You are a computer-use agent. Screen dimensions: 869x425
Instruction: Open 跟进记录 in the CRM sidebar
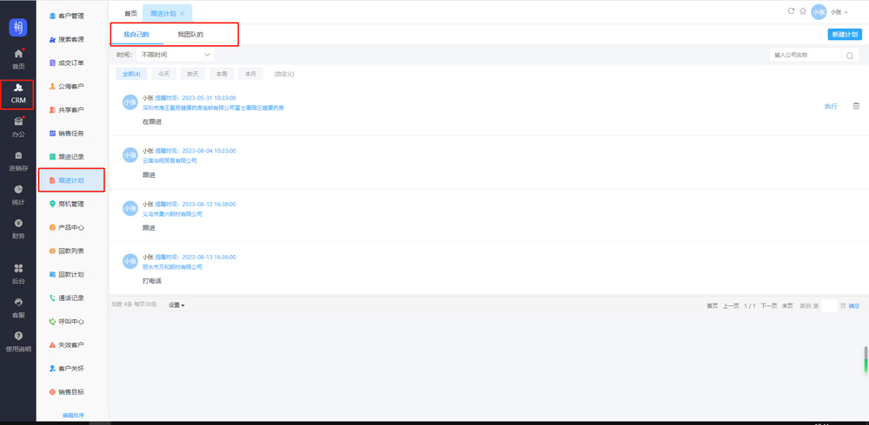click(67, 157)
